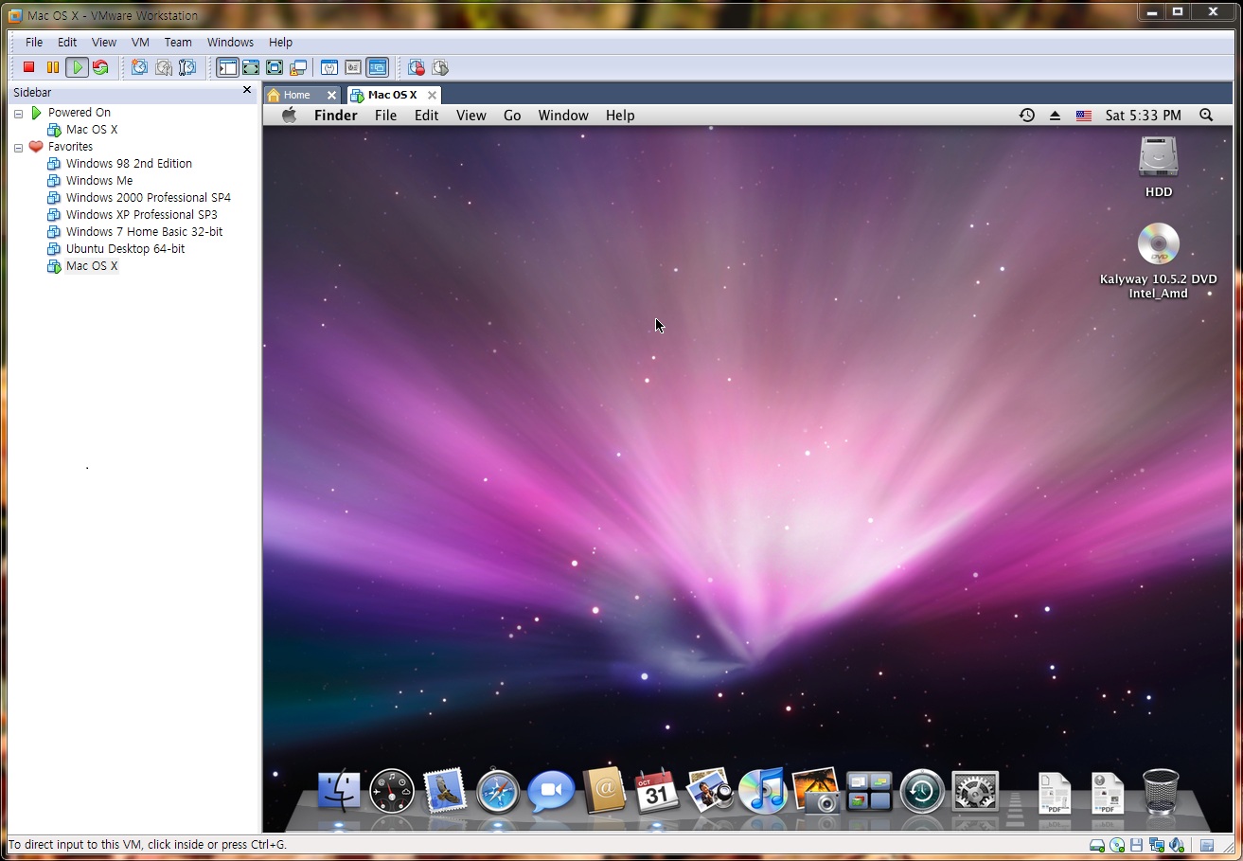
Task: Open iCal from the Dock
Action: point(656,790)
